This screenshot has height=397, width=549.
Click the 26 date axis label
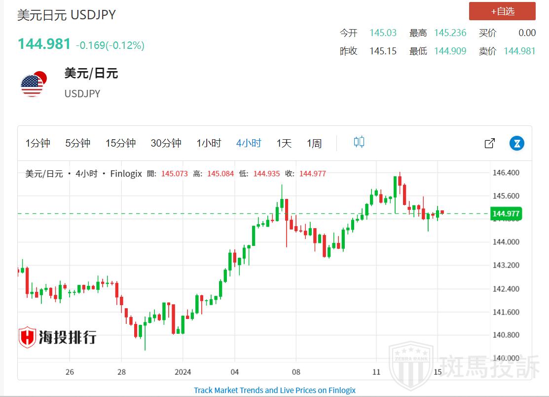[x=70, y=372]
